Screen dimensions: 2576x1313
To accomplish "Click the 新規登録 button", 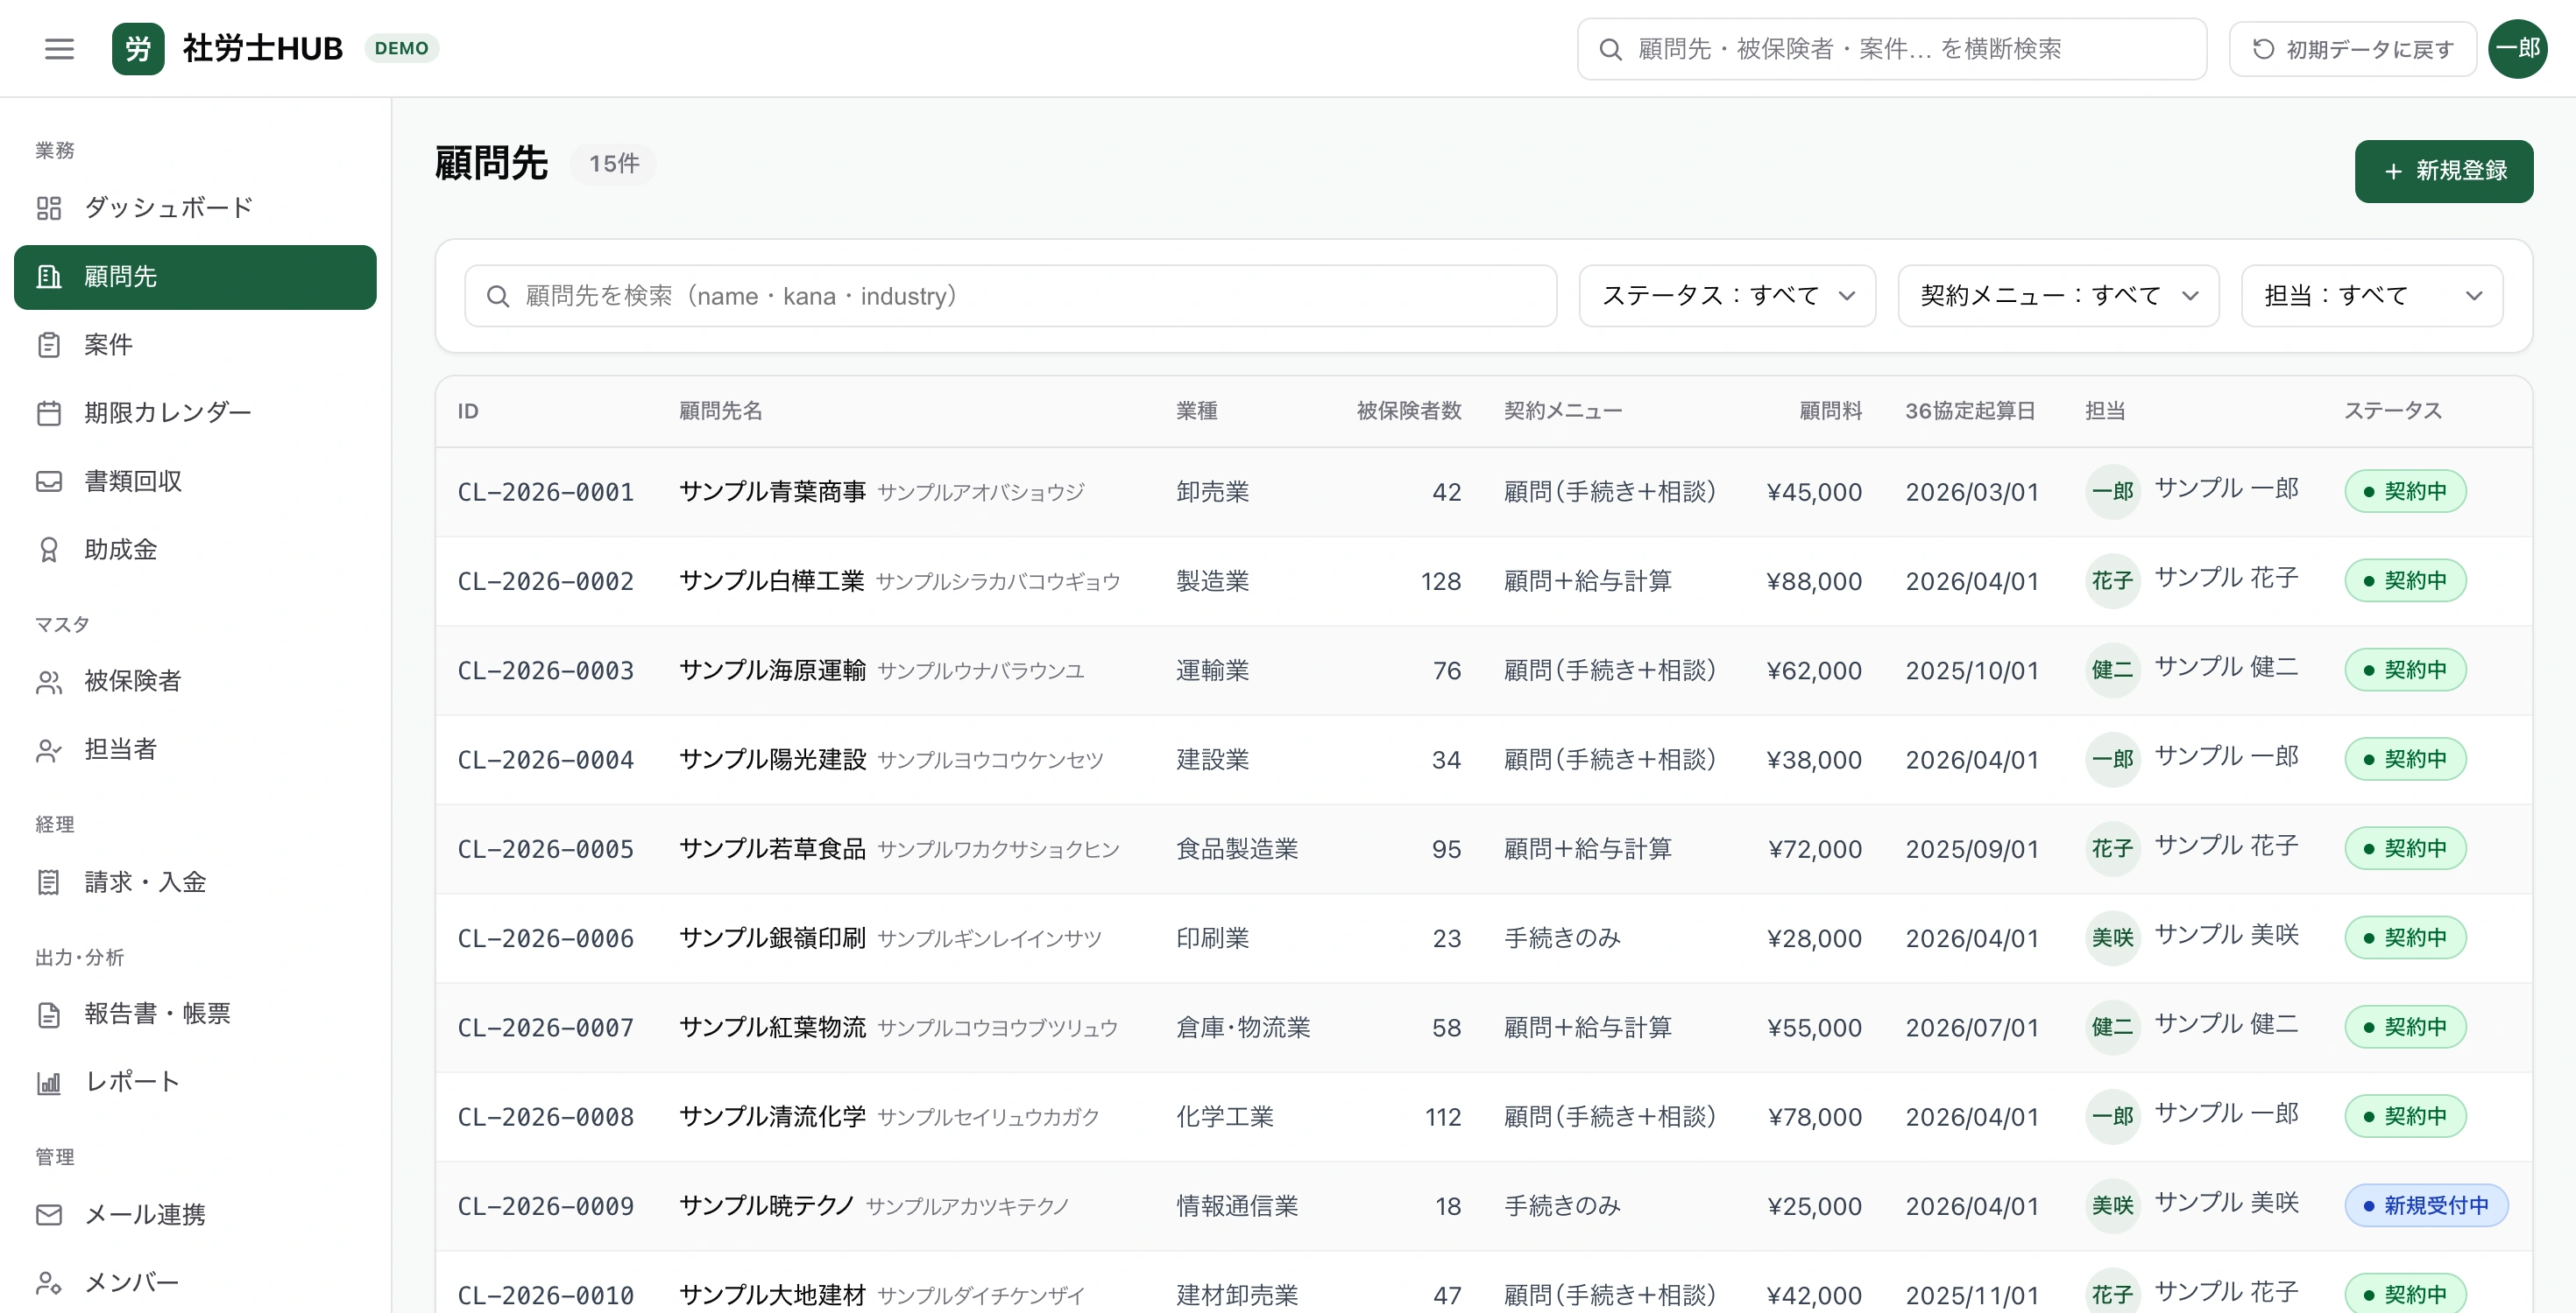I will 2443,172.
